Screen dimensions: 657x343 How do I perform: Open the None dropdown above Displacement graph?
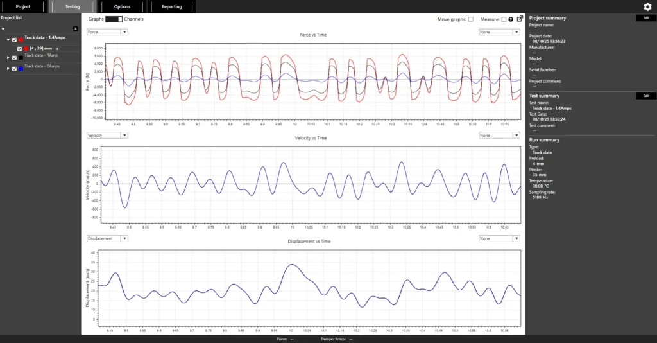(499, 238)
